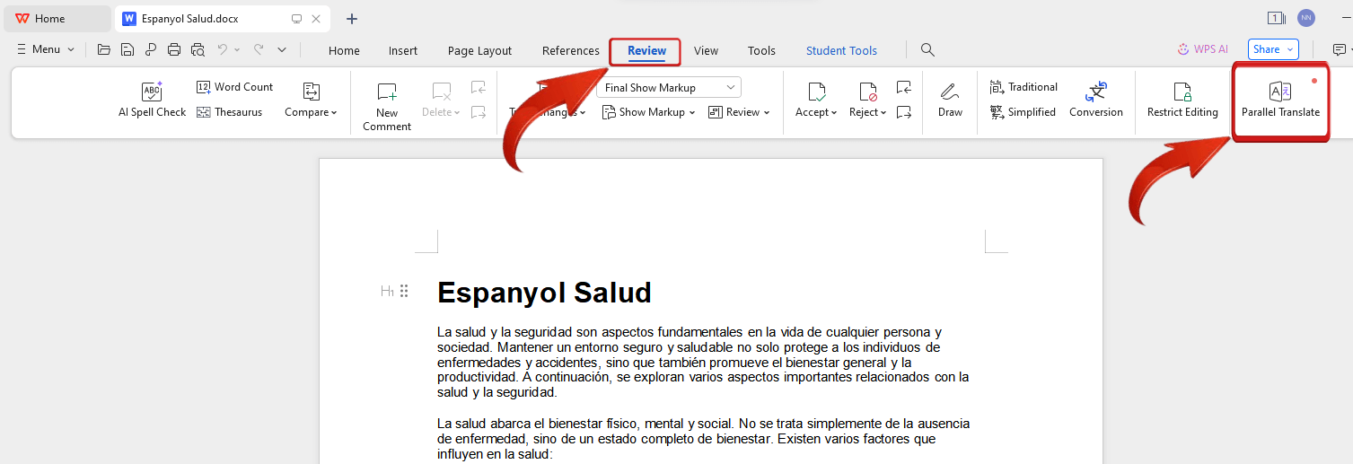
Task: Click the Export to PDF icon
Action: tap(151, 50)
